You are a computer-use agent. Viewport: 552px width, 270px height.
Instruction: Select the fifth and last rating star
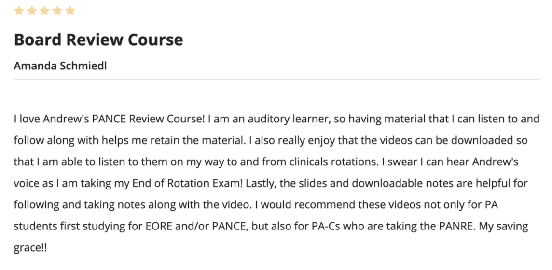point(70,11)
